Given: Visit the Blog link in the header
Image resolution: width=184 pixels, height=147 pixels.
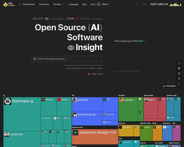Looking at the screenshot, I should click(84, 4).
